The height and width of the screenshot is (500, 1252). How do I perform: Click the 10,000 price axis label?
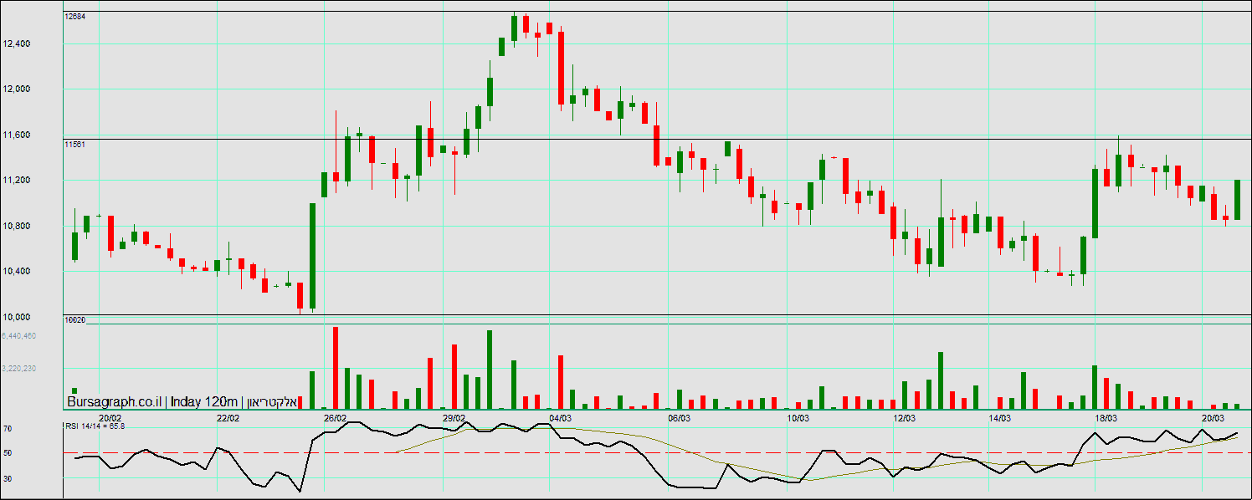click(x=17, y=317)
